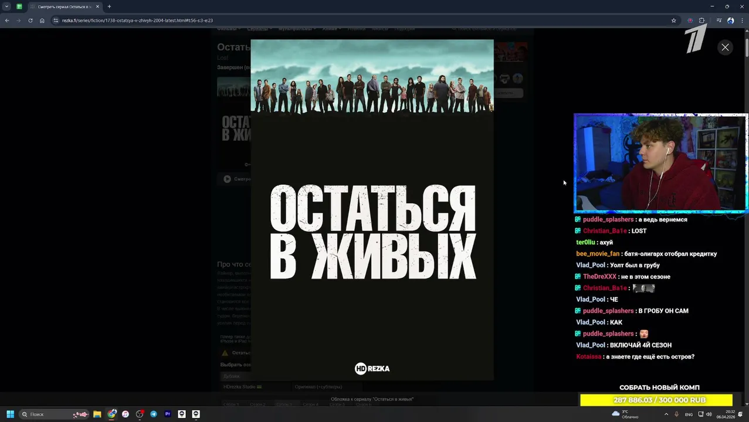Open the network tray icon

701,414
